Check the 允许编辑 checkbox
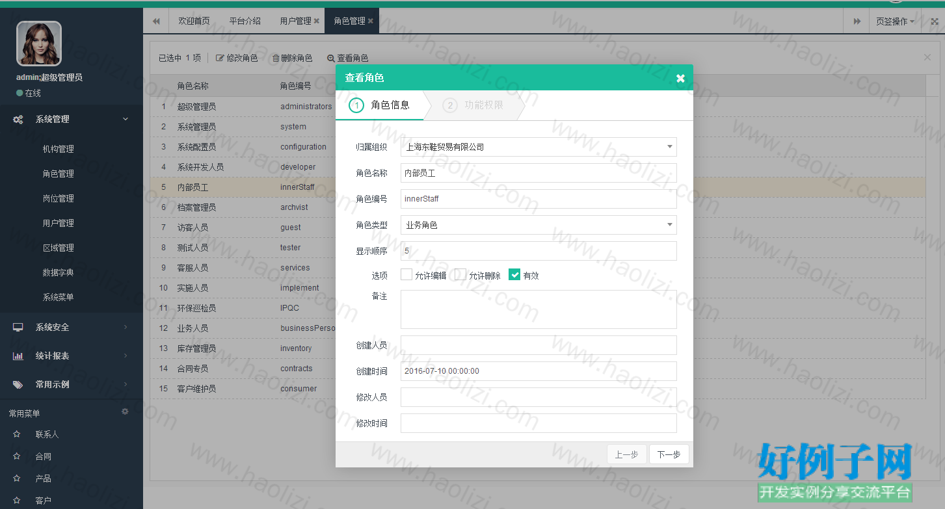945x509 pixels. click(406, 274)
